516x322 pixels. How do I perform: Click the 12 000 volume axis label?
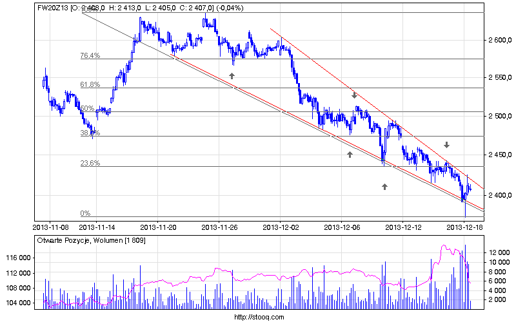[499, 252]
